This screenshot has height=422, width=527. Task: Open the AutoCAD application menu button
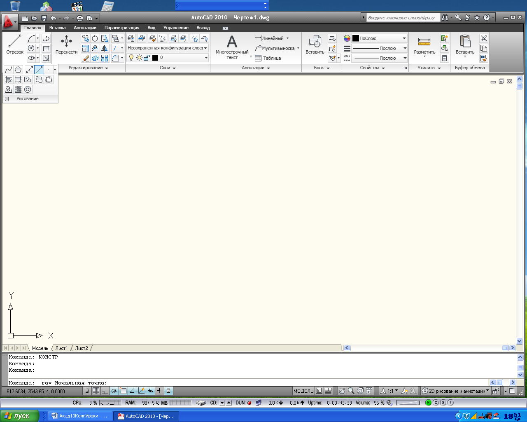click(10, 21)
